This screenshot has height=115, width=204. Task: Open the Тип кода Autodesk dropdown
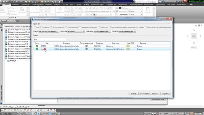[x=76, y=31]
